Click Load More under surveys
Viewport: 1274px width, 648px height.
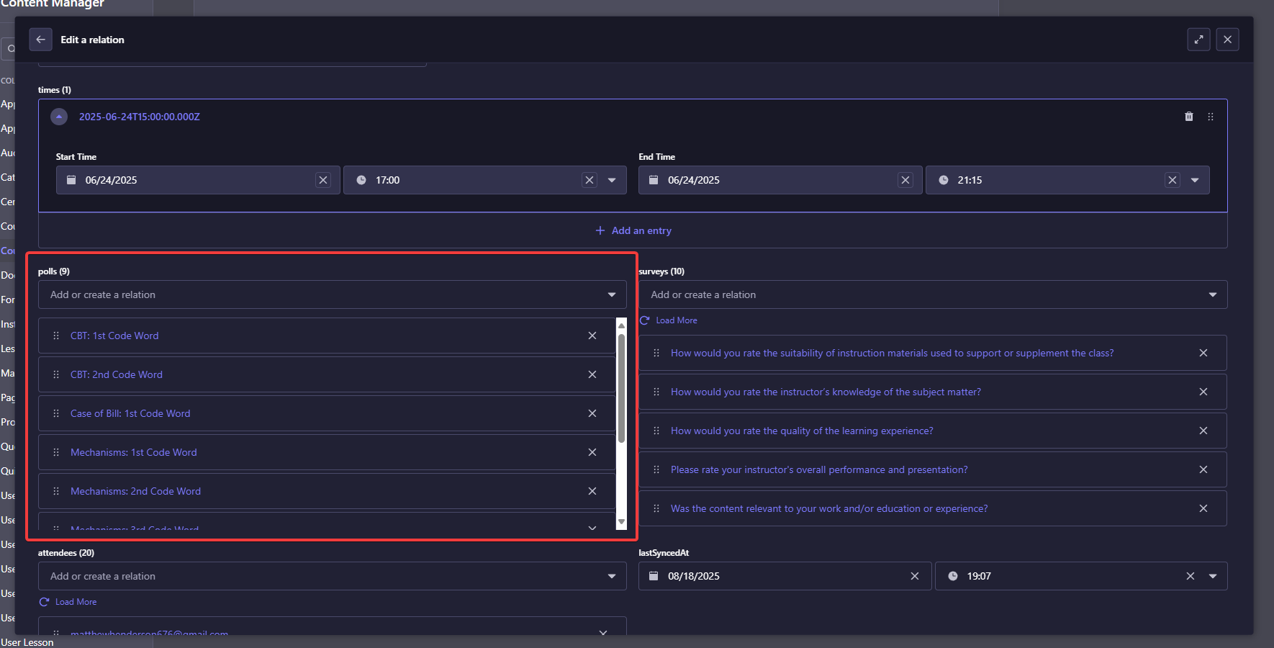point(676,320)
